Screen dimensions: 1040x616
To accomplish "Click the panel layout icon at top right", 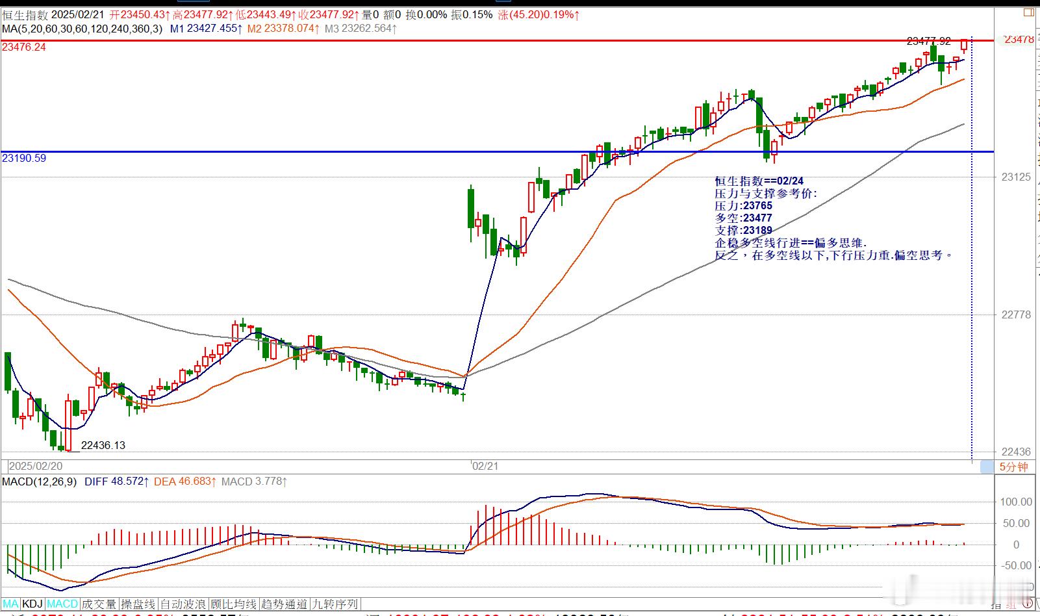I will pos(1028,12).
